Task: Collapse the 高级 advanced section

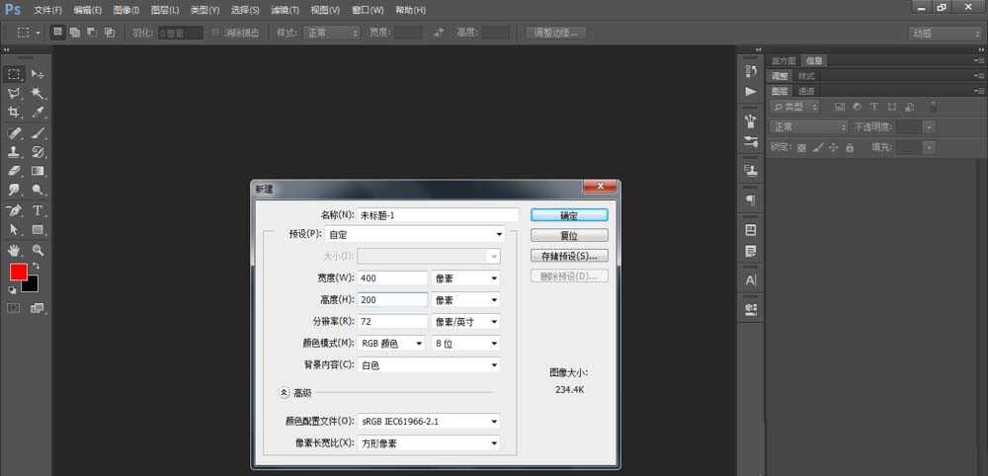Action: [285, 392]
